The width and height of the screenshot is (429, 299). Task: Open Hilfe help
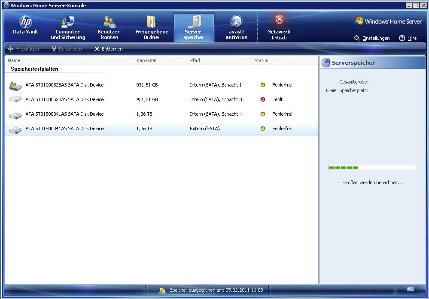[408, 38]
